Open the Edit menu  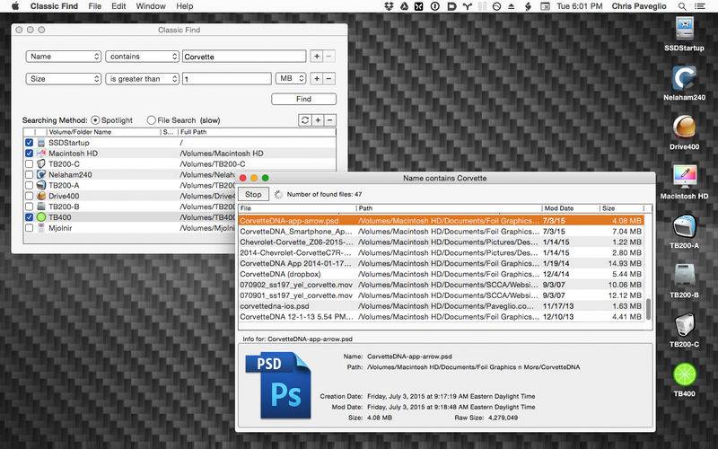point(118,6)
